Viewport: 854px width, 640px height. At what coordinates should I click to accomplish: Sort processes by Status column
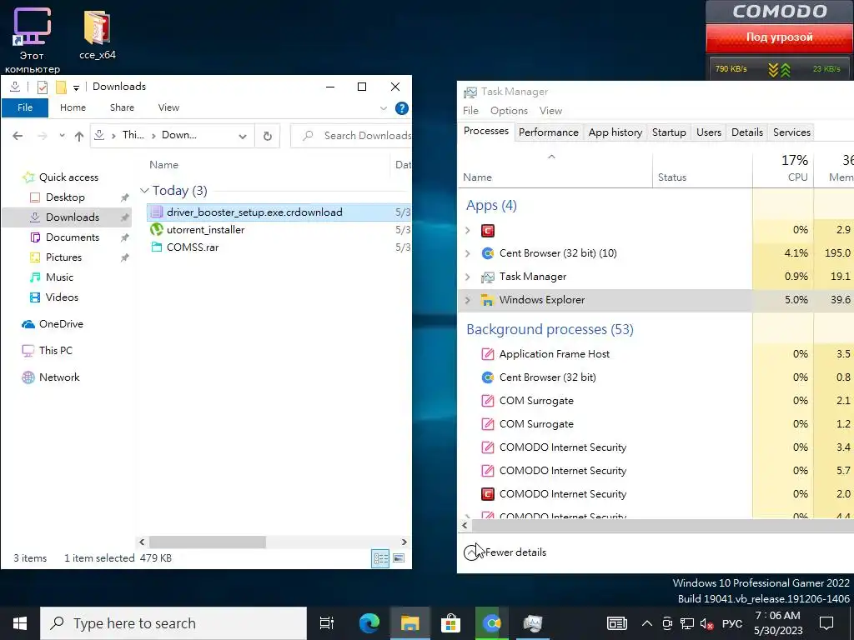point(702,168)
